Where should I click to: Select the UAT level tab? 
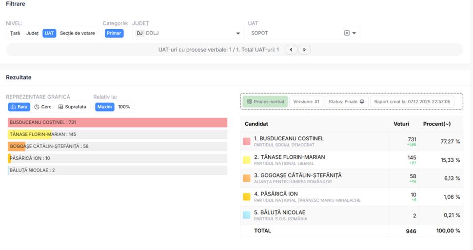(49, 33)
